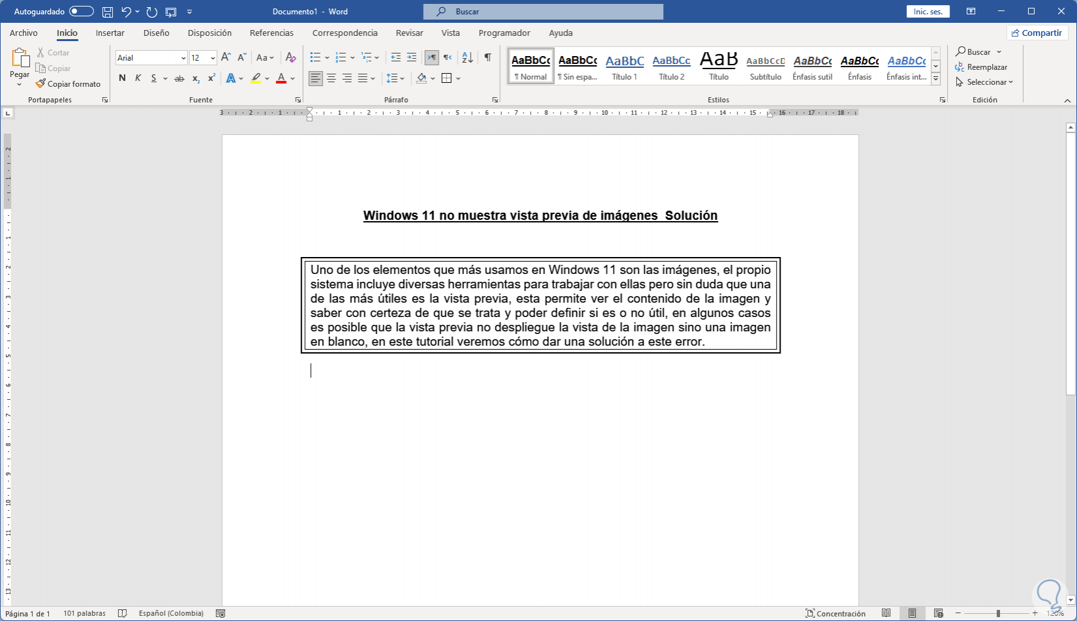
Task: Open the Arial font name dropdown
Action: click(183, 58)
